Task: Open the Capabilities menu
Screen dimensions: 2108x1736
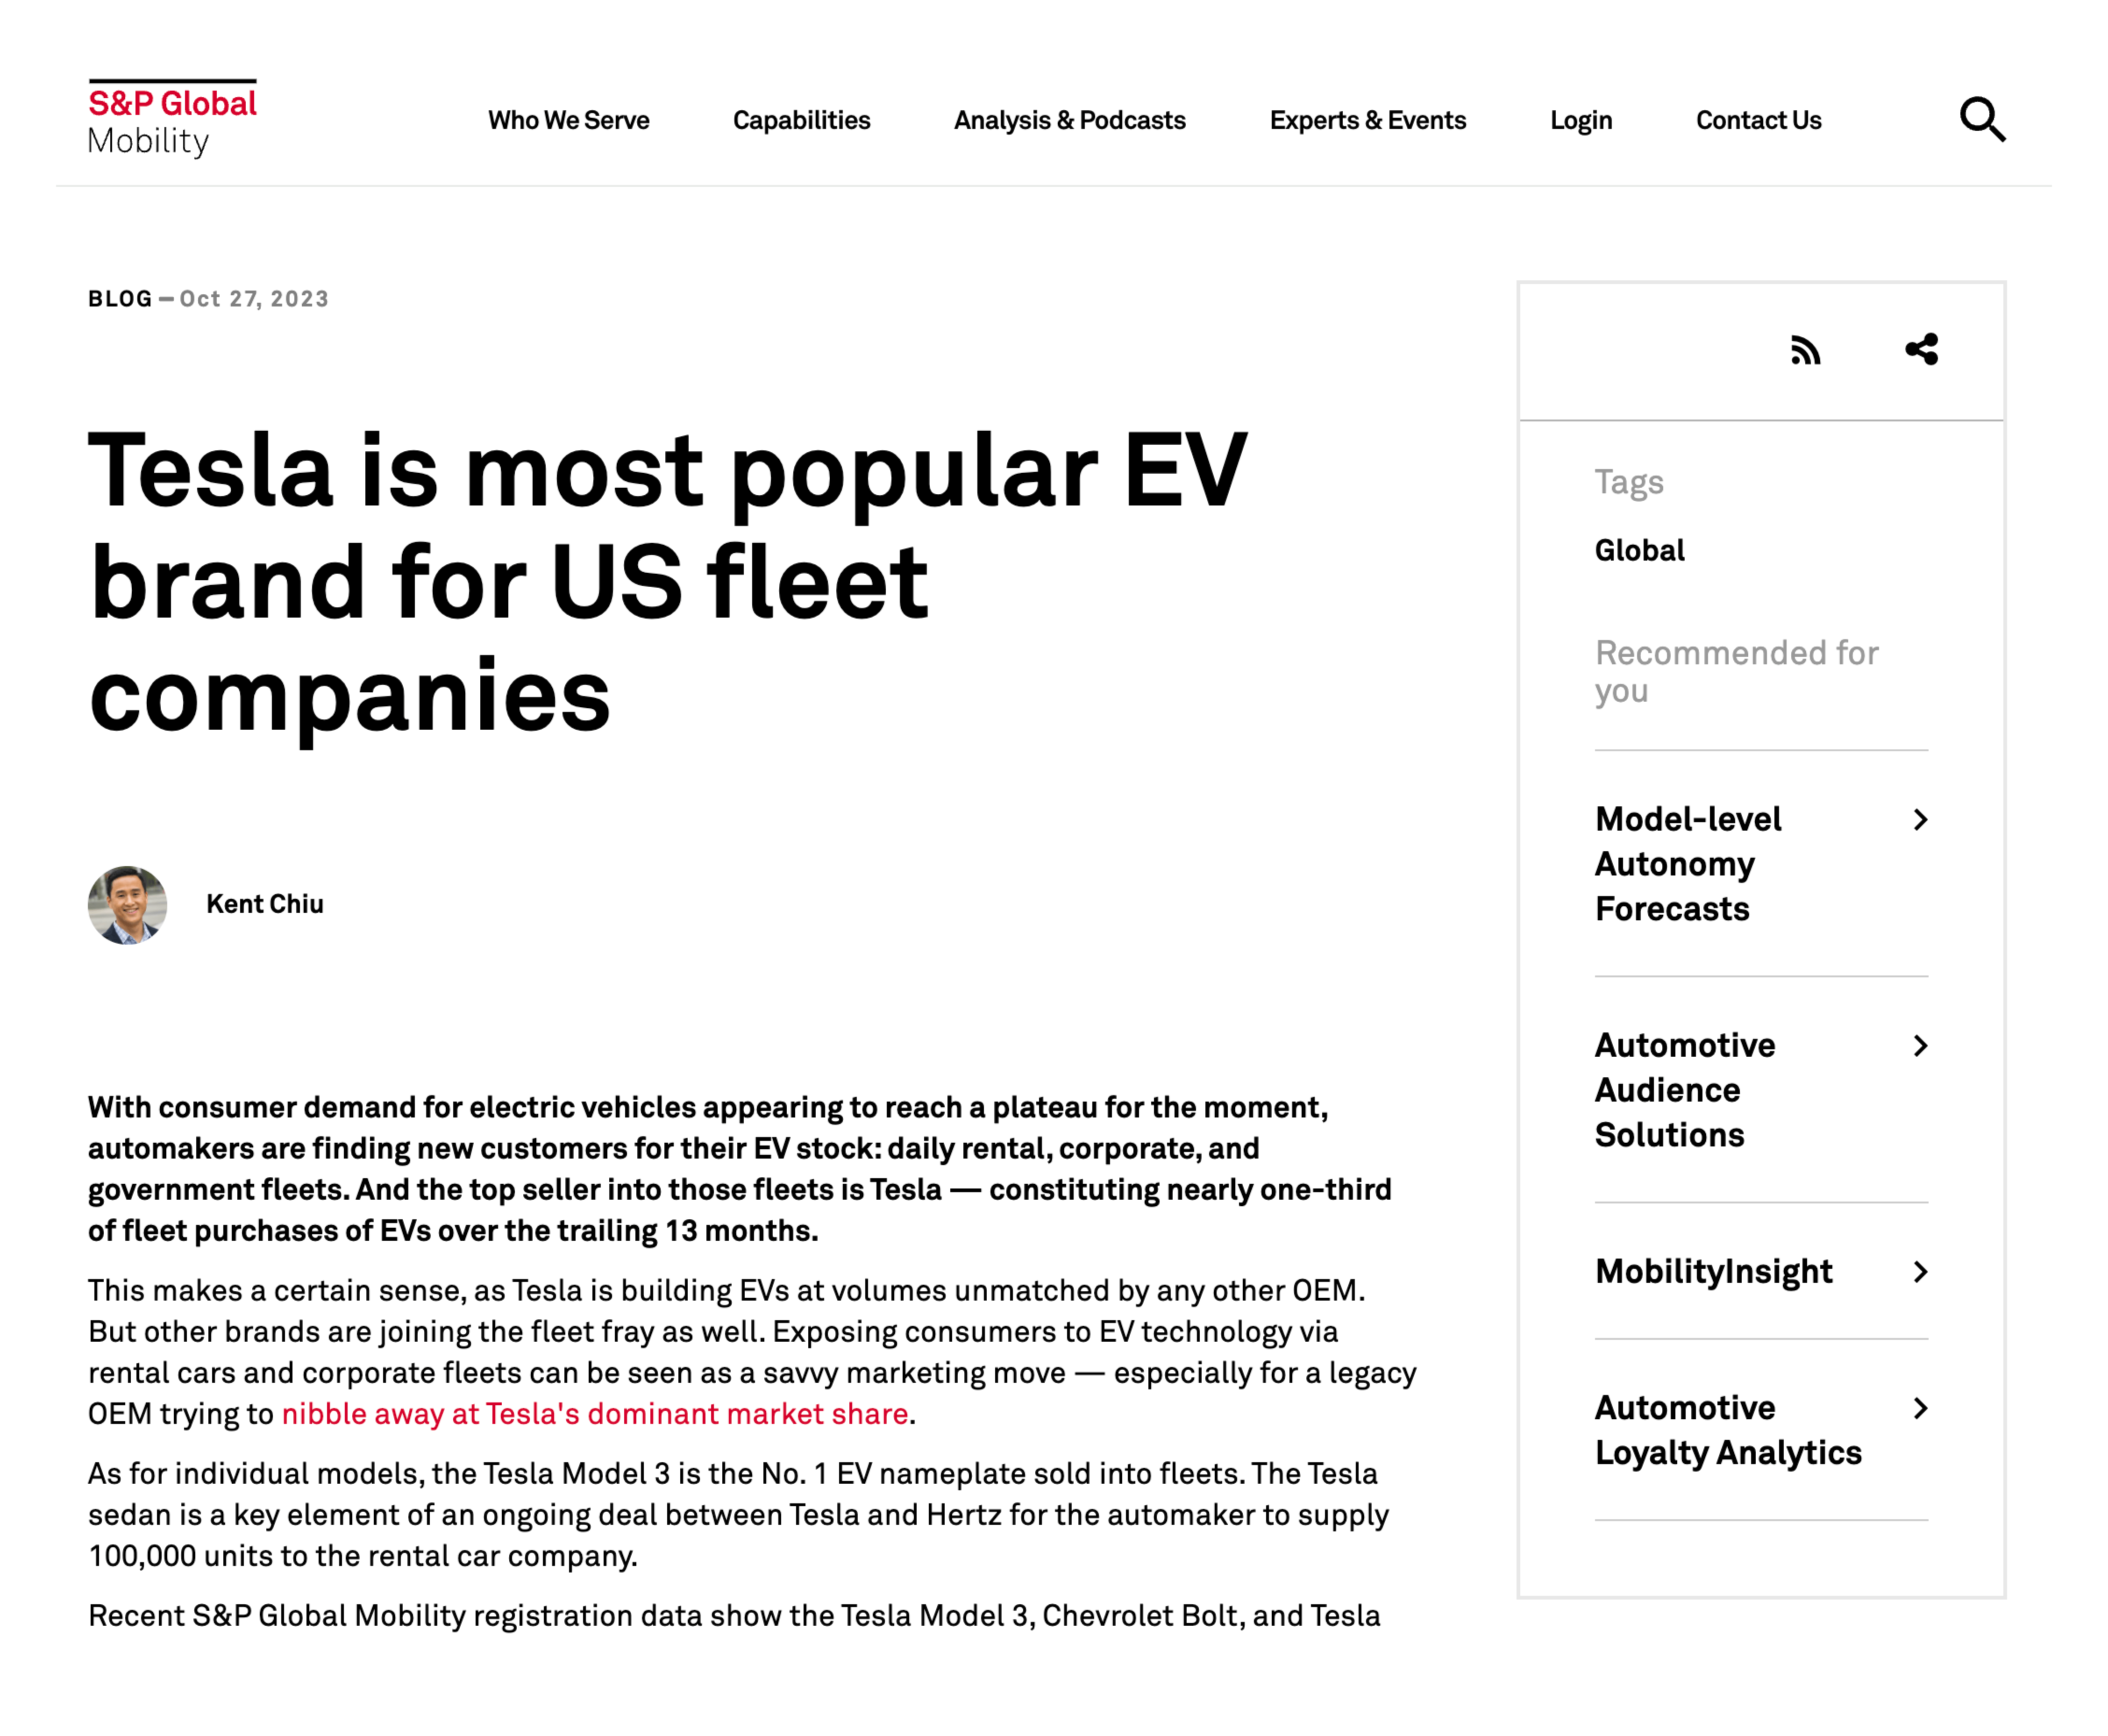Action: (801, 120)
